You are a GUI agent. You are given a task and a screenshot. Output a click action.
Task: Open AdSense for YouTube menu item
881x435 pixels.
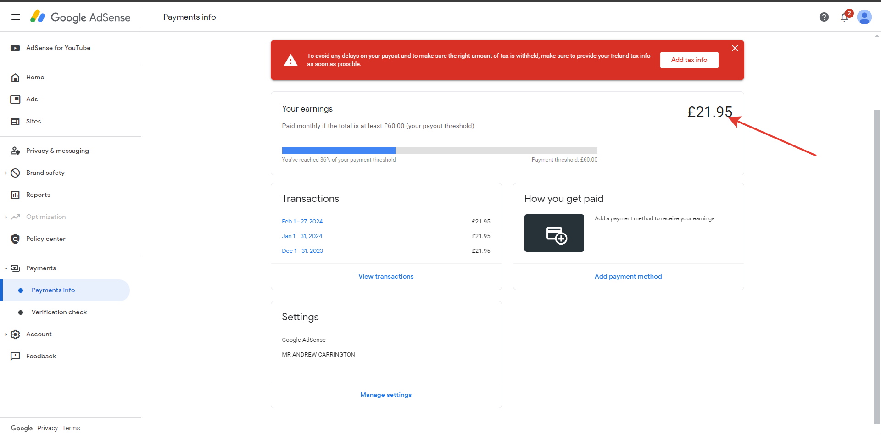pyautogui.click(x=58, y=48)
